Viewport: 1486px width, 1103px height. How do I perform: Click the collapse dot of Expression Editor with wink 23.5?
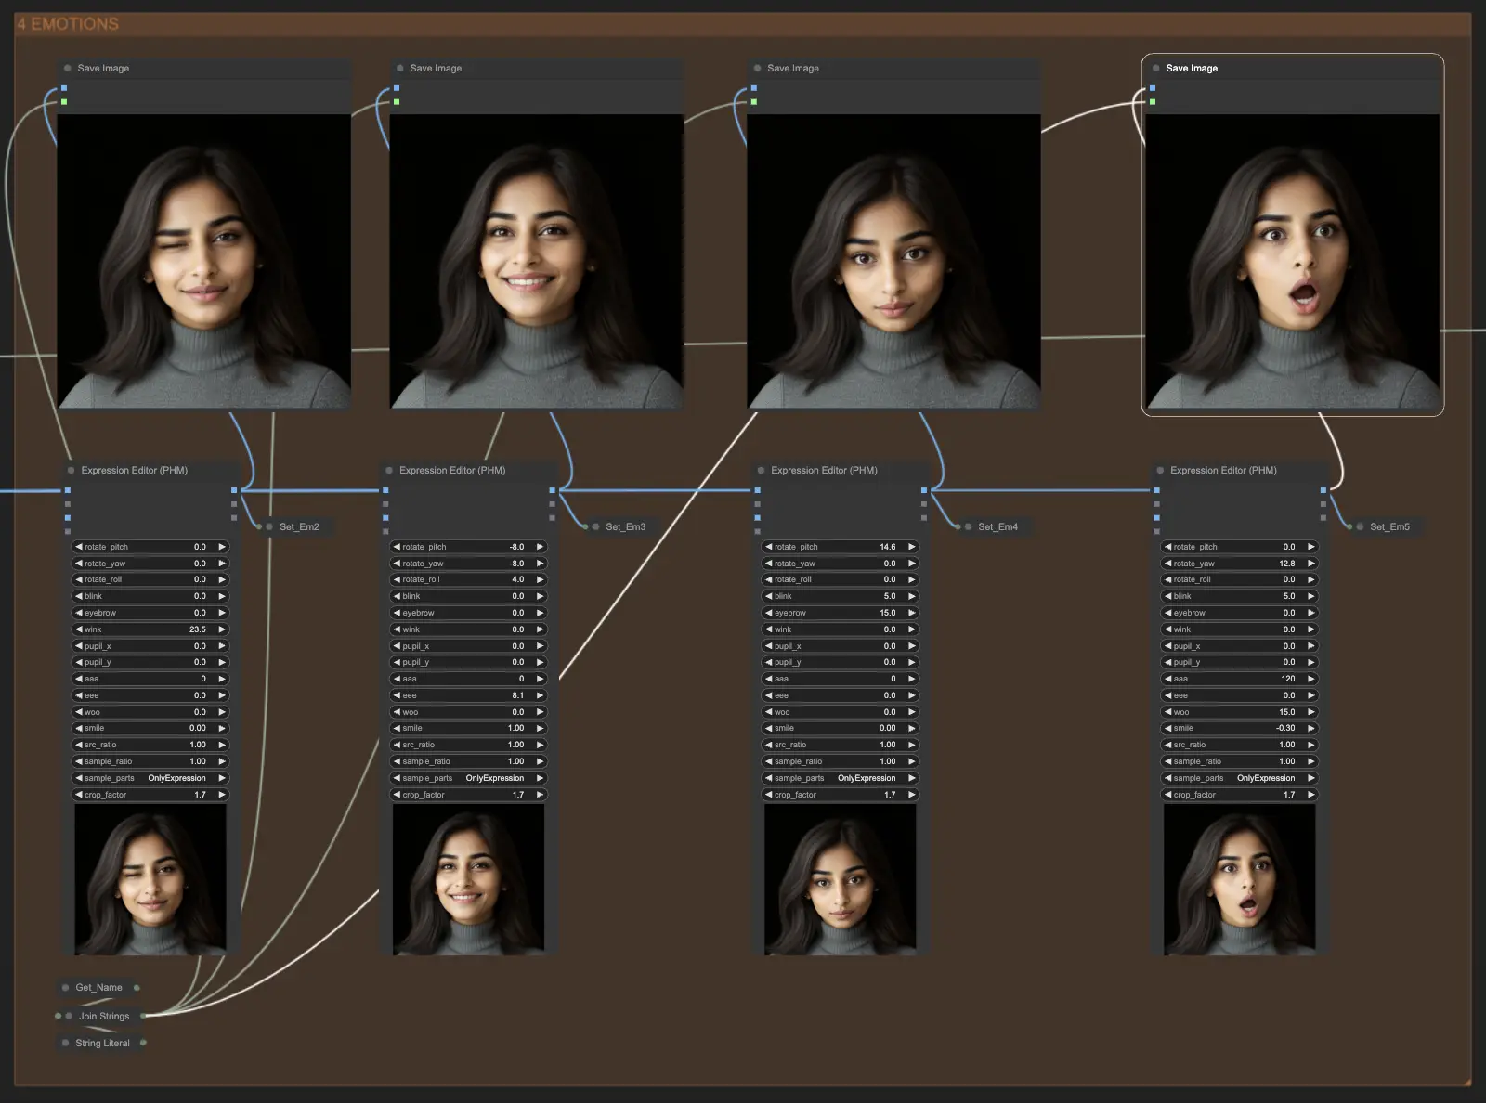71,471
